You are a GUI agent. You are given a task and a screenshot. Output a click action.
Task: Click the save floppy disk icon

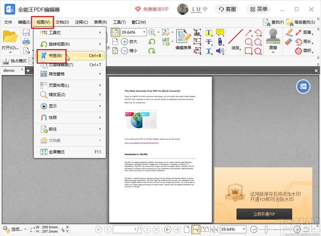(x=26, y=32)
